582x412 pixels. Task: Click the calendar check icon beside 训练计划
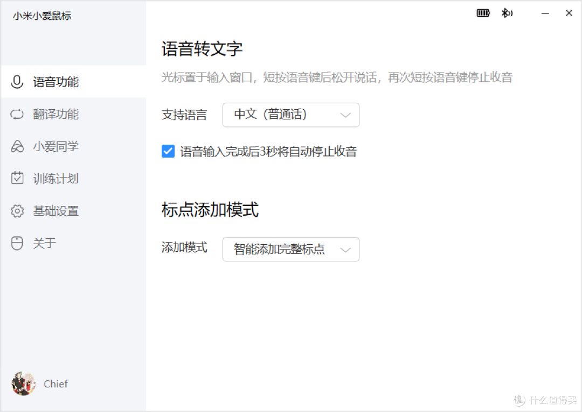point(17,178)
